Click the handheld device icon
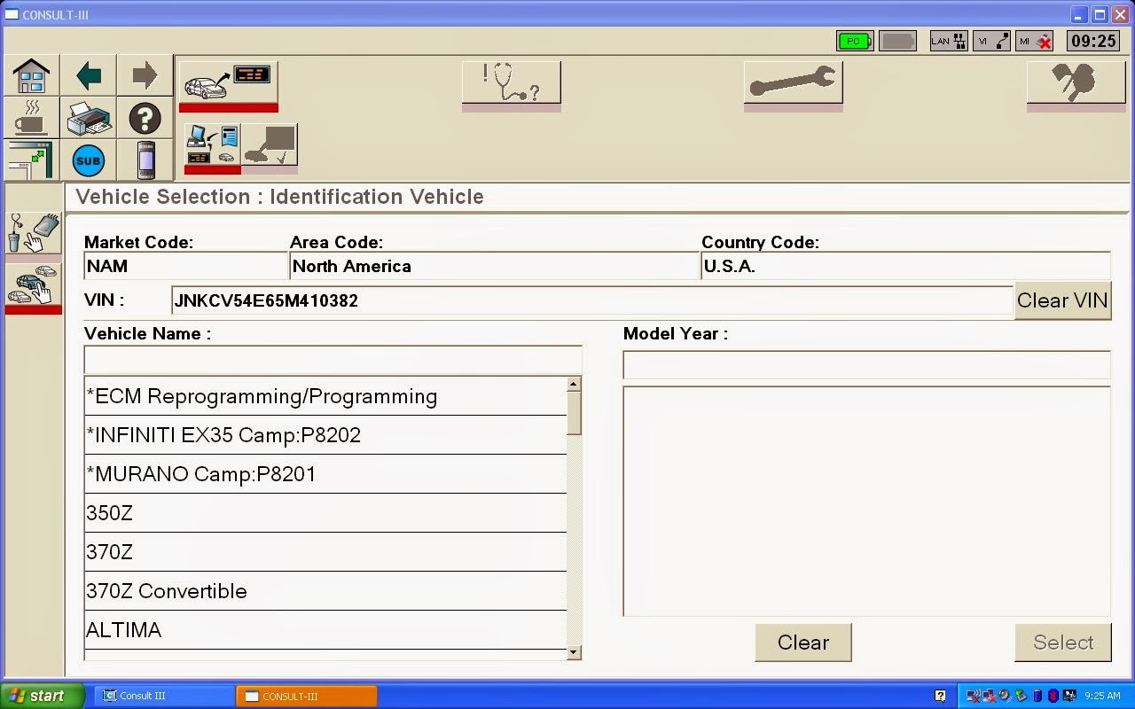 pos(145,160)
